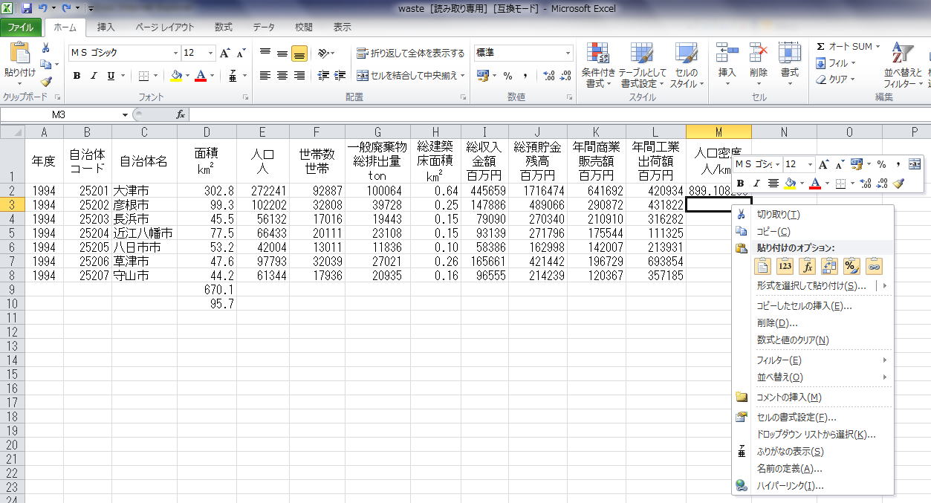The height and width of the screenshot is (503, 931).
Task: Click the fx insert function icon
Action: click(181, 114)
